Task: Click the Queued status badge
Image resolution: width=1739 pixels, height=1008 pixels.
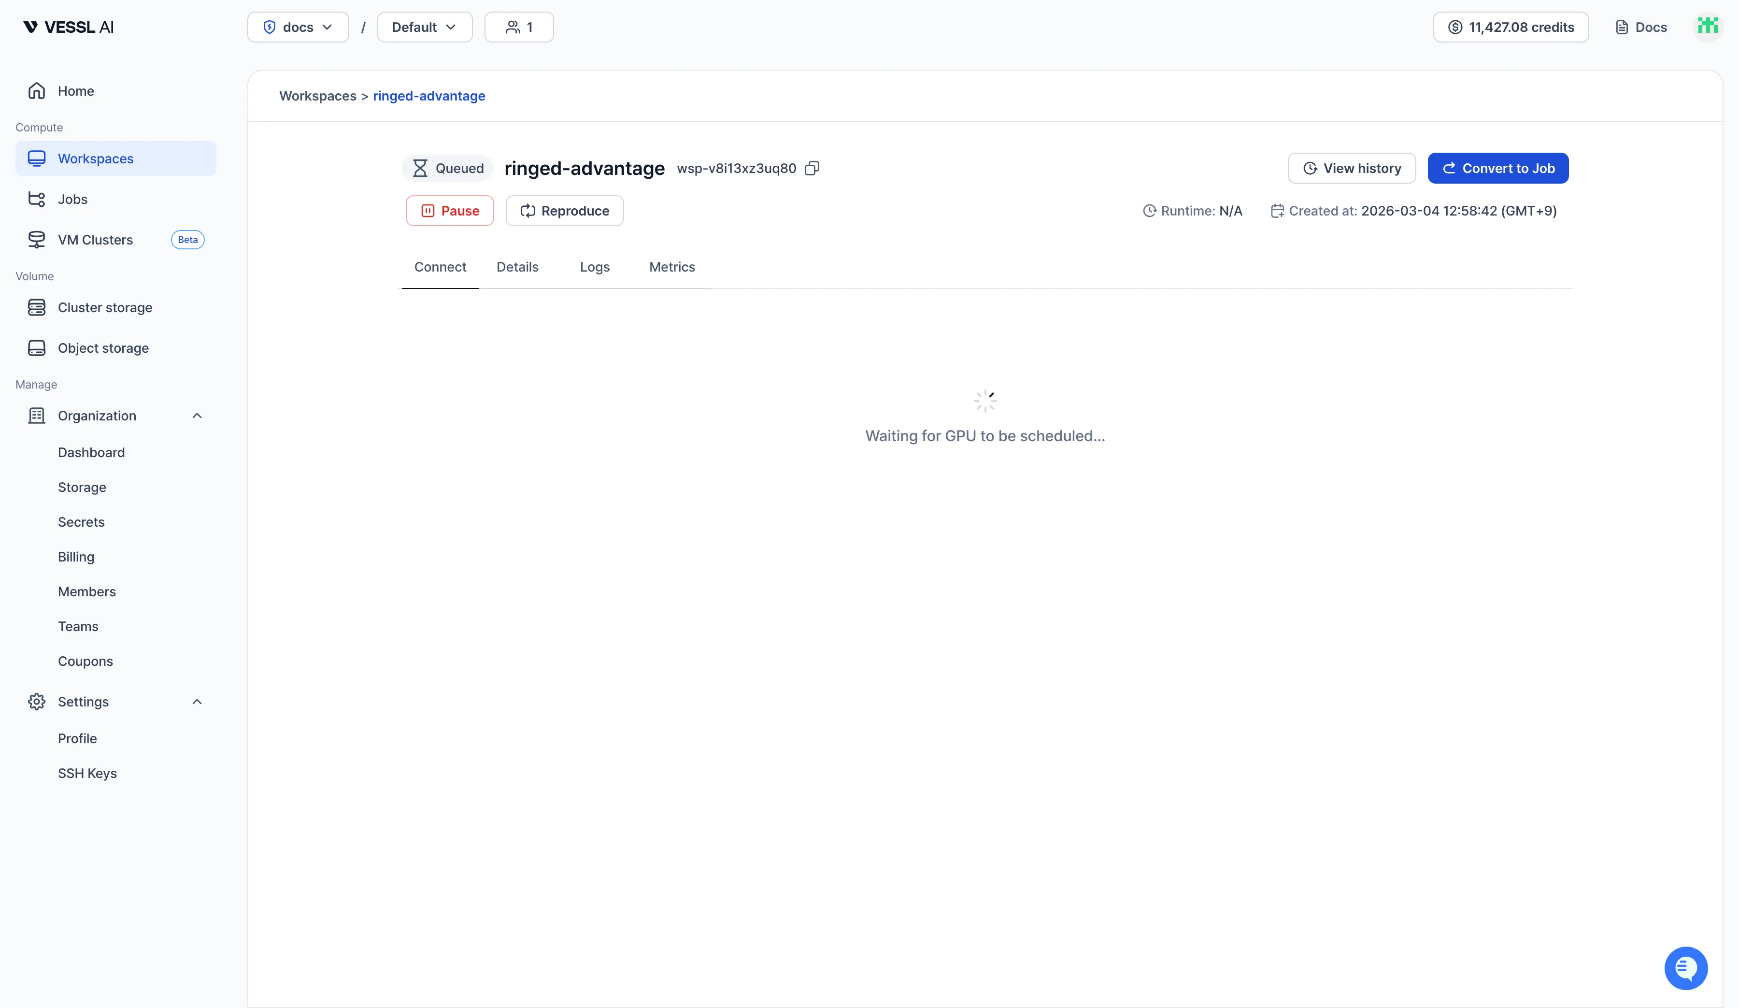Action: [x=448, y=169]
